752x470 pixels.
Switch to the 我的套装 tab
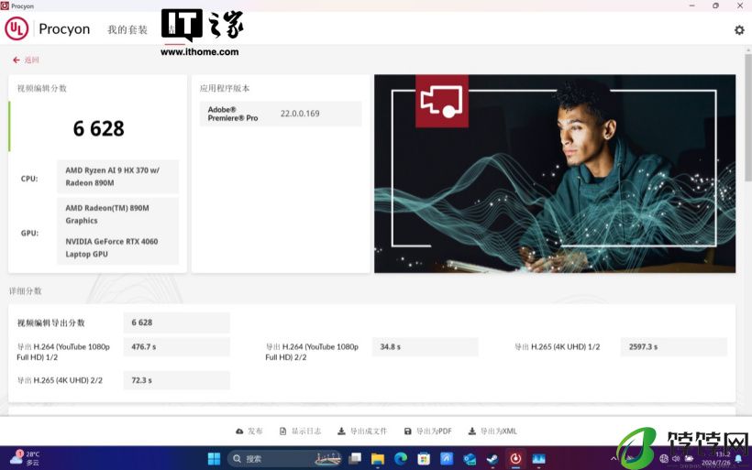pos(127,29)
